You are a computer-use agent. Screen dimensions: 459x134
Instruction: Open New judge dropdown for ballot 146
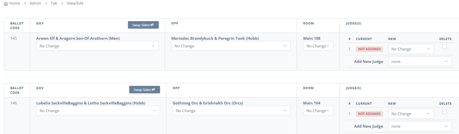411,114
